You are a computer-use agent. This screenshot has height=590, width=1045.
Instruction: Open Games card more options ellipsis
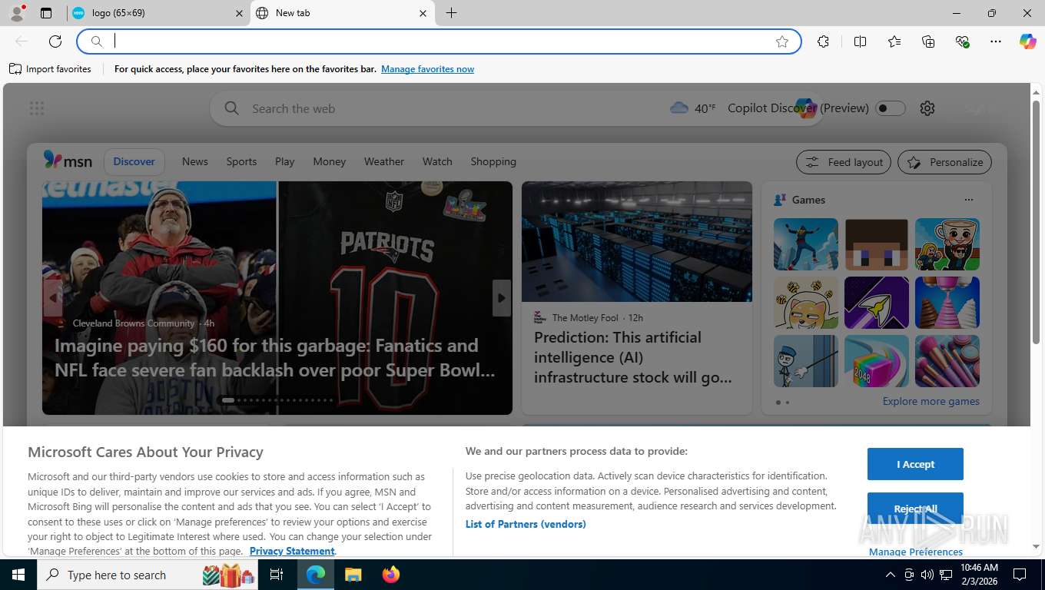click(968, 200)
